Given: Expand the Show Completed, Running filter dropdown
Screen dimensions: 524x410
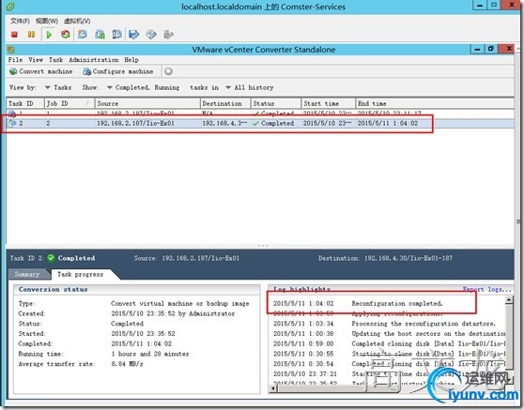Looking at the screenshot, I should [144, 87].
